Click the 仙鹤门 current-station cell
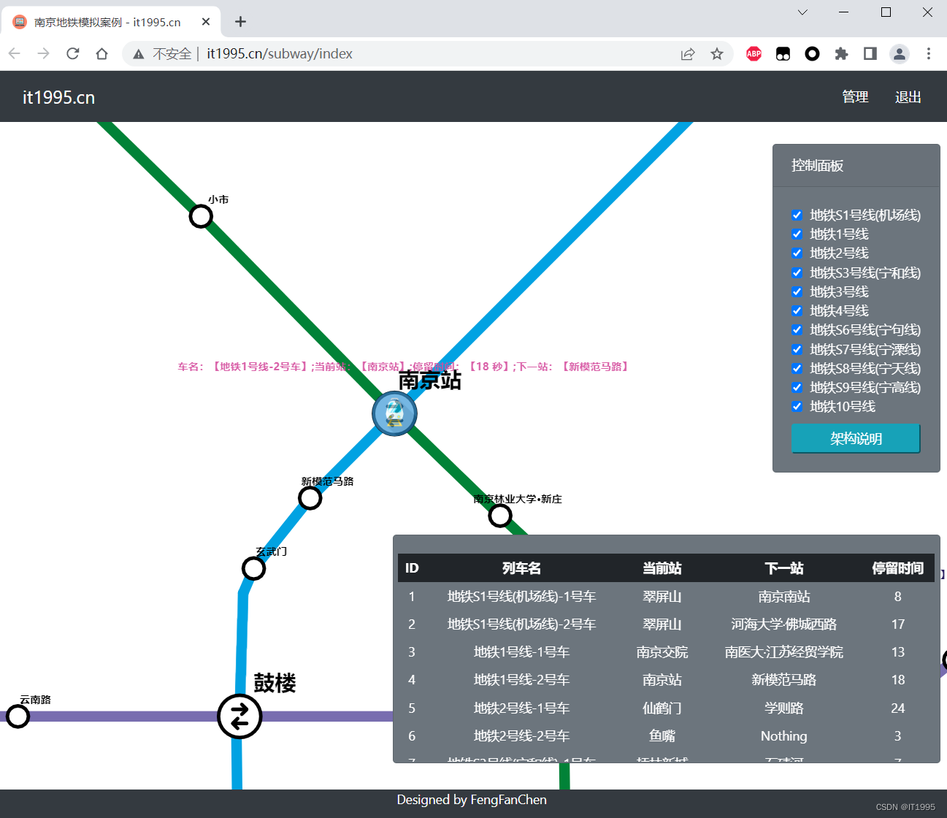 (x=662, y=708)
